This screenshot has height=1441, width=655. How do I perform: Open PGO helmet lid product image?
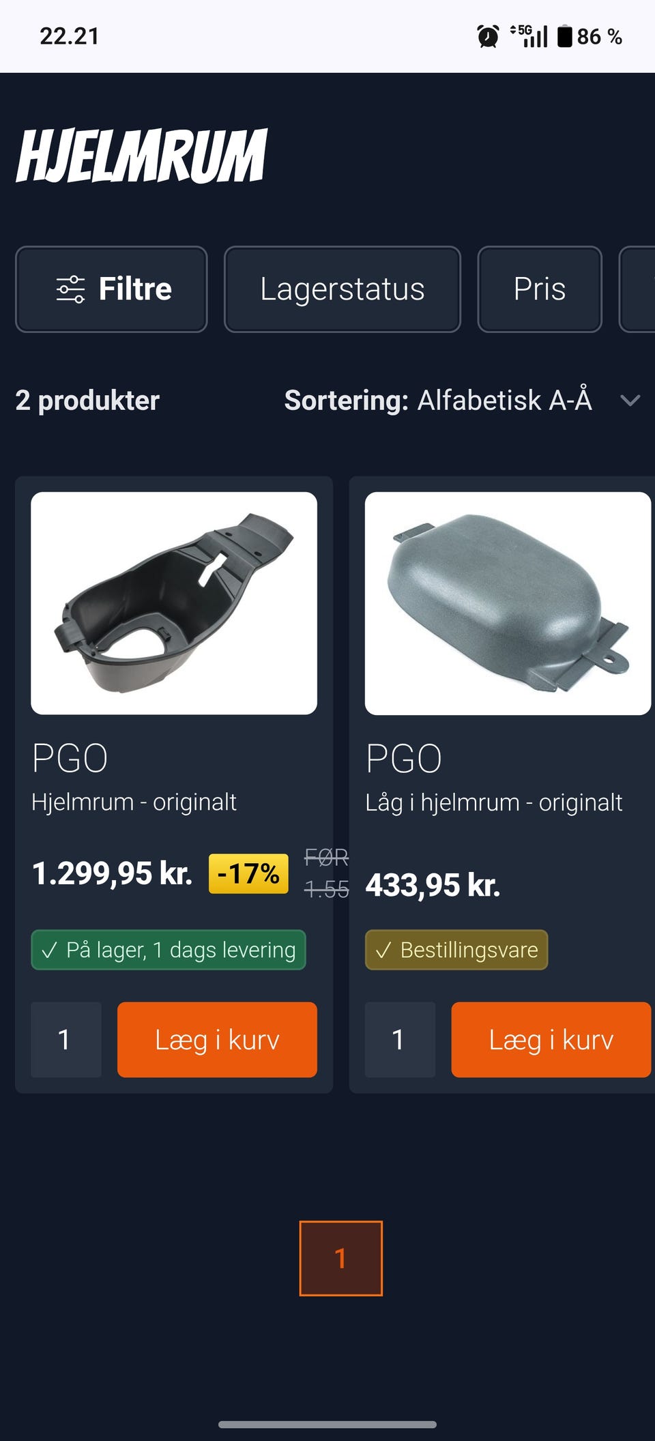508,603
